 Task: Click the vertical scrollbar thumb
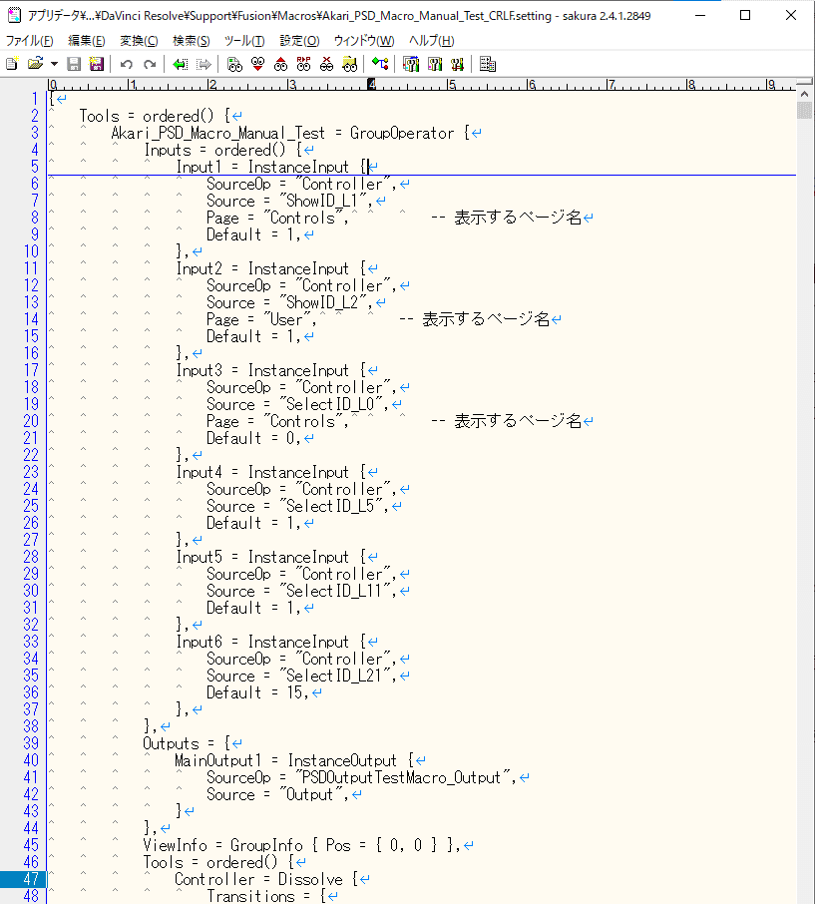805,110
